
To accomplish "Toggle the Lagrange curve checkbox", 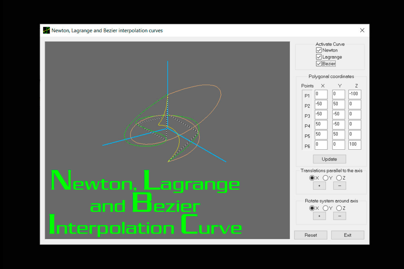I will (319, 57).
